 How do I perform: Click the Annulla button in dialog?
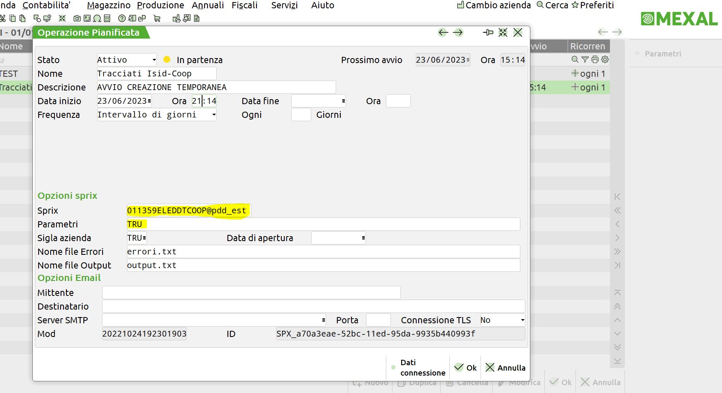click(505, 368)
